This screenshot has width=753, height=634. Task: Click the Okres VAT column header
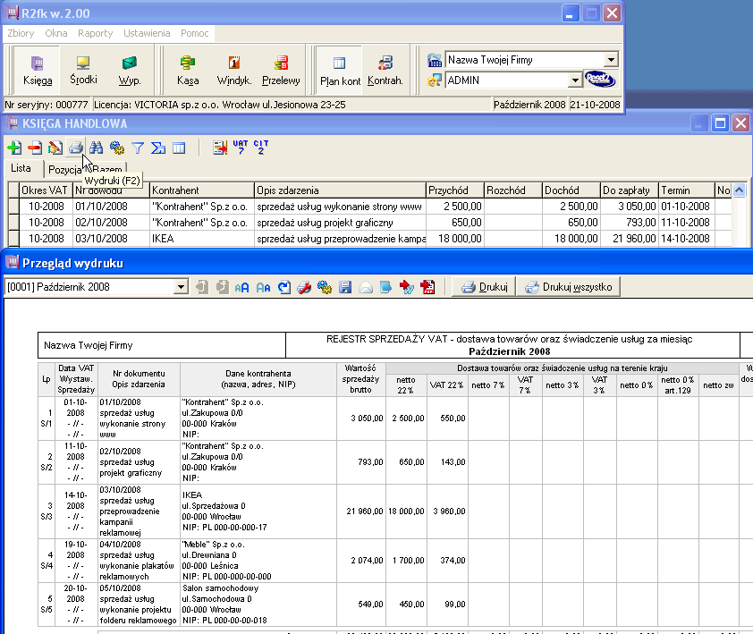[46, 190]
